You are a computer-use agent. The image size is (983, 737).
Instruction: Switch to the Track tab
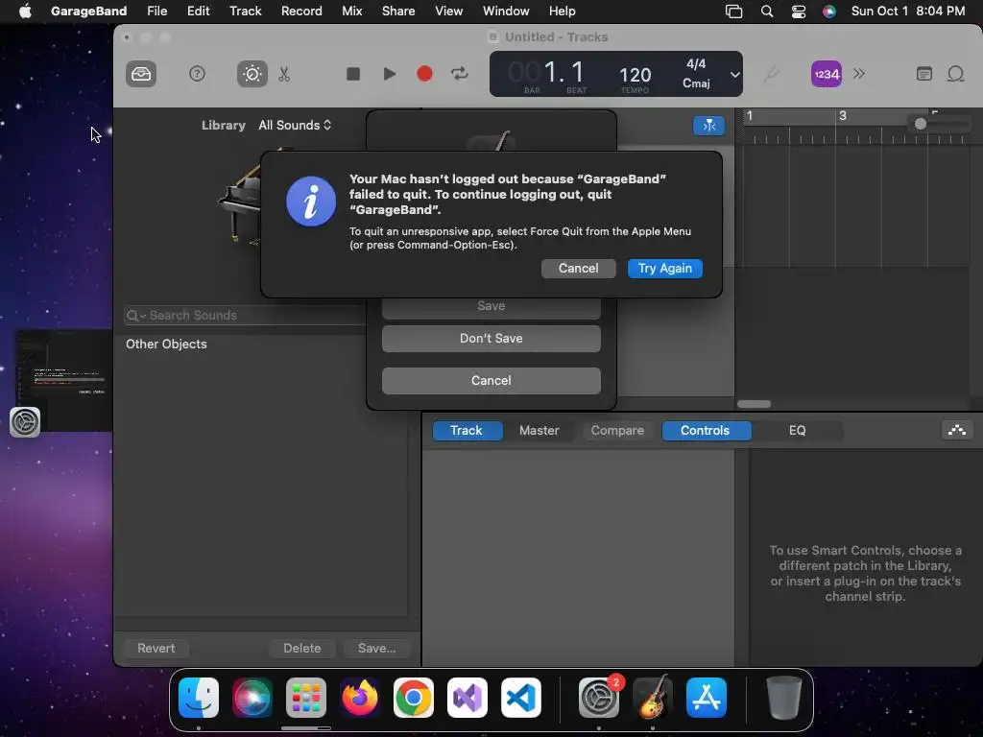467,431
